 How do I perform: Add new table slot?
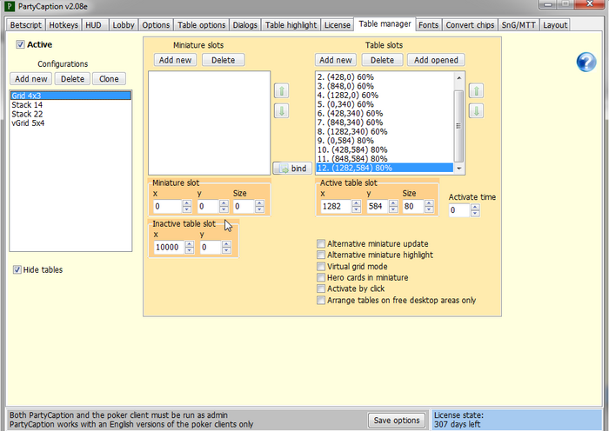coord(336,60)
